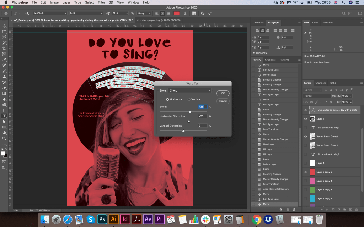Click the camera snapshot icon in History
Image resolution: width=364 pixels, height=227 pixels.
point(288,209)
